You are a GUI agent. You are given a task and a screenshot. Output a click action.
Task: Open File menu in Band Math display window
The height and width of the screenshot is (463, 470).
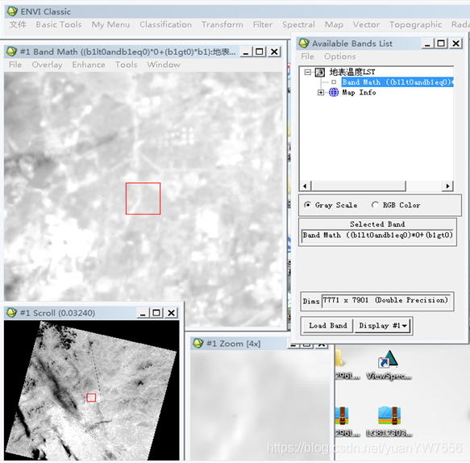coord(15,65)
